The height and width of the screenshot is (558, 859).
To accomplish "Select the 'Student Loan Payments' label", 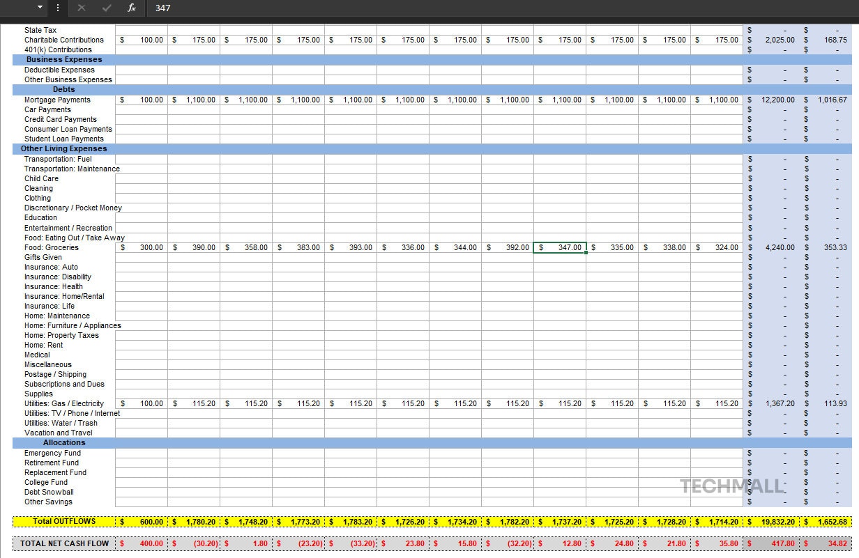I will tap(63, 139).
